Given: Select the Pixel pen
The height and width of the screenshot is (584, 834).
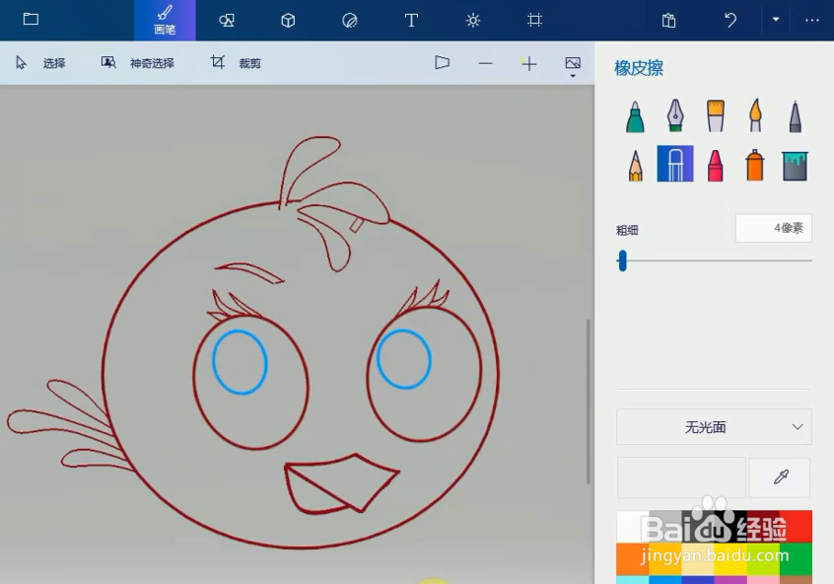Looking at the screenshot, I should pos(796,116).
